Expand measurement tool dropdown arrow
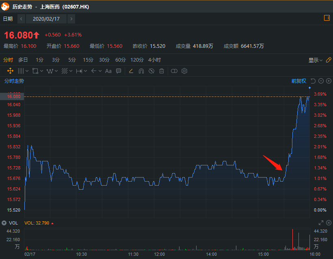 point(86,71)
